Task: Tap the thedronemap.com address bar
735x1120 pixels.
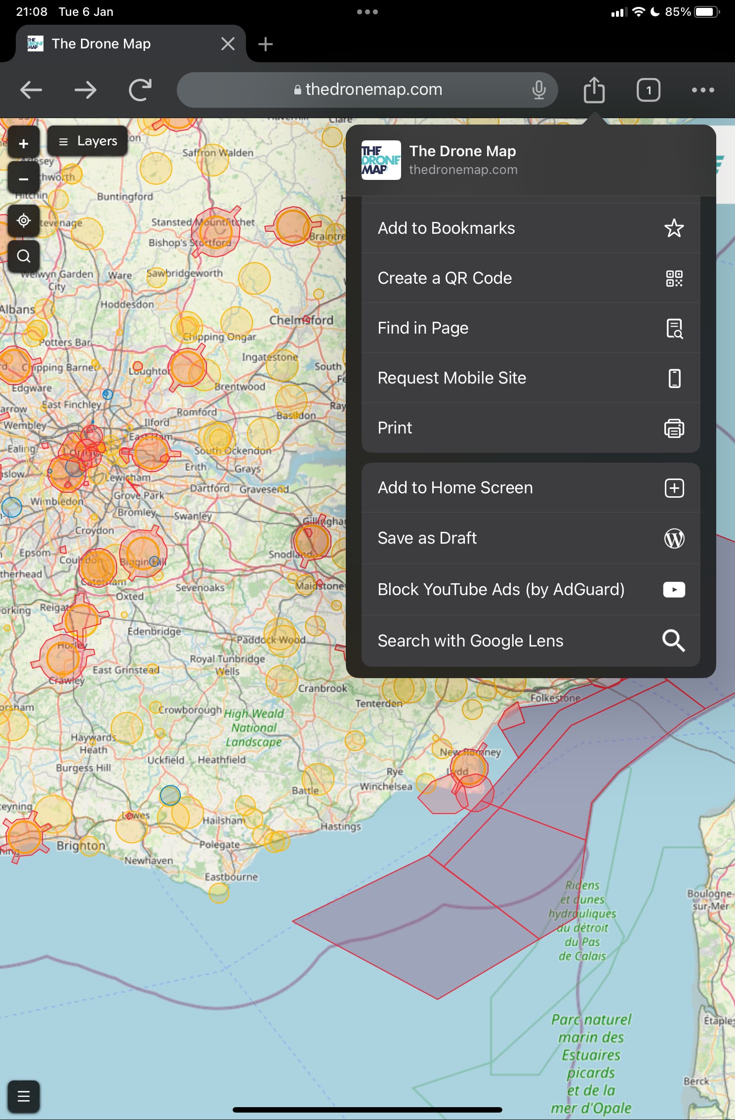Action: (x=368, y=89)
